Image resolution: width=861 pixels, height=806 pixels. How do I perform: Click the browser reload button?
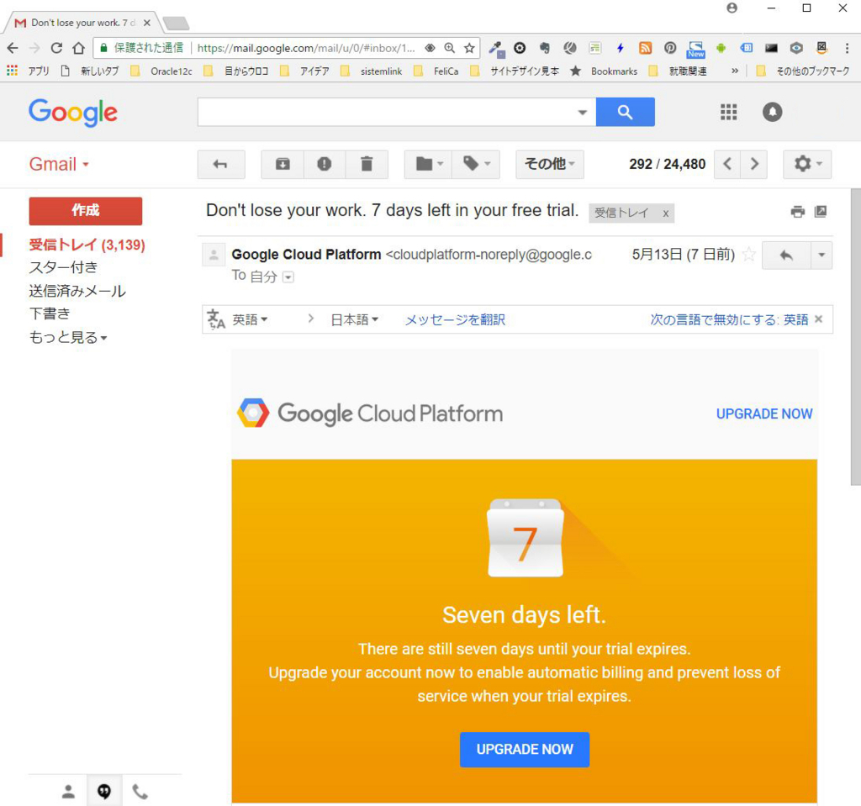pos(56,48)
